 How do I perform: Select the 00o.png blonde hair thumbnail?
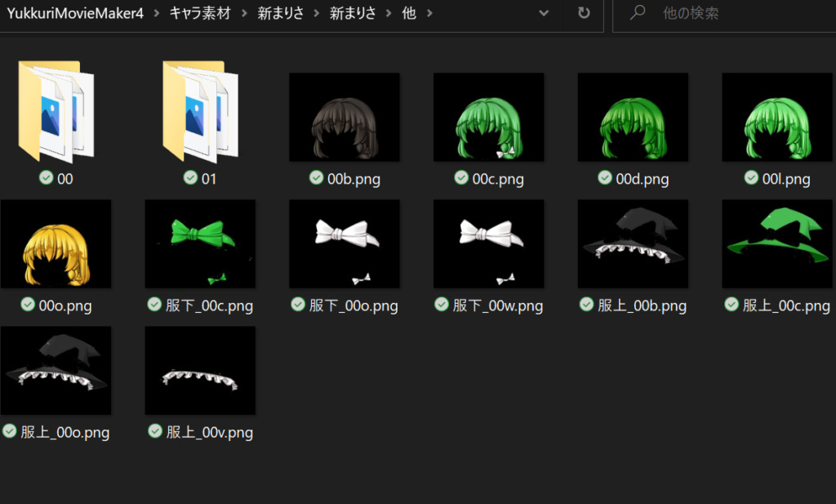tap(56, 243)
